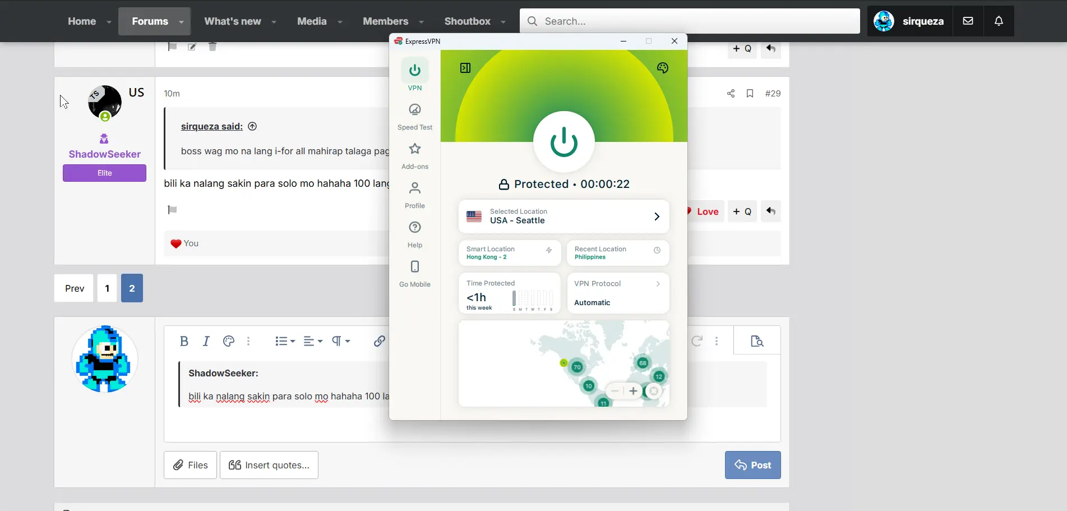Bookmark post #29
The height and width of the screenshot is (511, 1067).
[750, 94]
